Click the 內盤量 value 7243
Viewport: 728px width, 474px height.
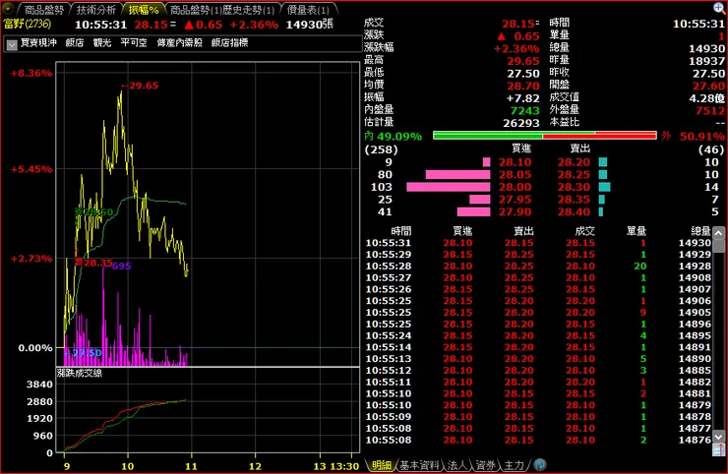[x=525, y=110]
